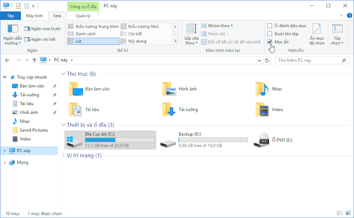Select the Lát tiles layout
This screenshot has width=354, height=218.
(x=93, y=41)
